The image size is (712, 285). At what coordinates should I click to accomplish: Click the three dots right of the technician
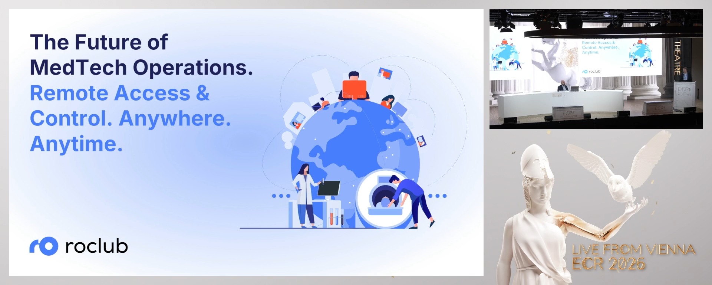tap(438, 196)
